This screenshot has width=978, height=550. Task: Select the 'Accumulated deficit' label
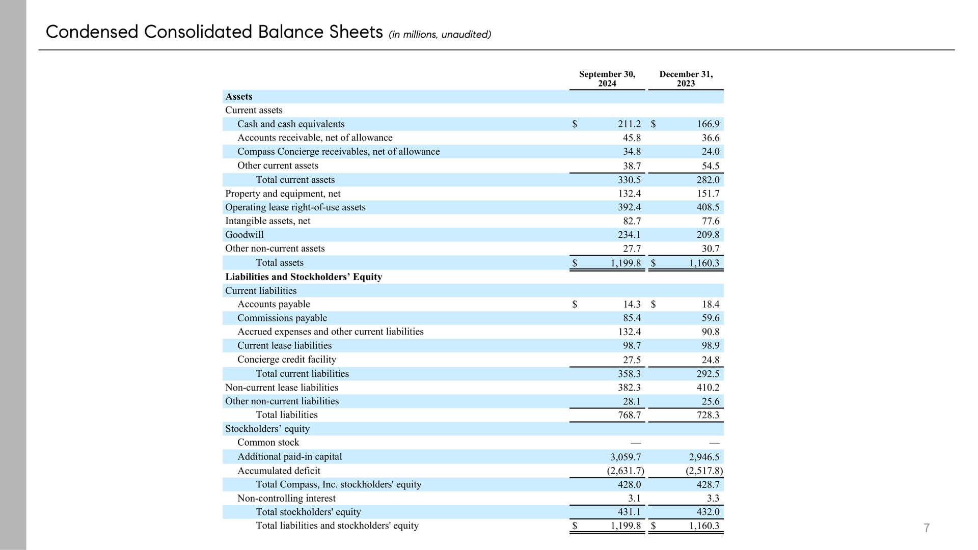pos(279,471)
